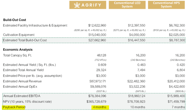Select the 0.609 yield value
This screenshot has width=186, height=112.
point(102,65)
